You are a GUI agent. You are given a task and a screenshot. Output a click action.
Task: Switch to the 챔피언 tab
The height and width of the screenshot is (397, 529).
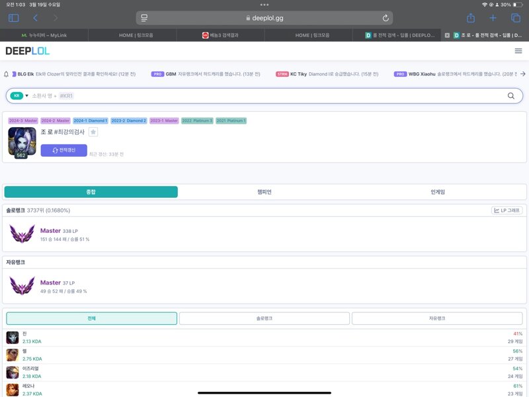tap(264, 192)
